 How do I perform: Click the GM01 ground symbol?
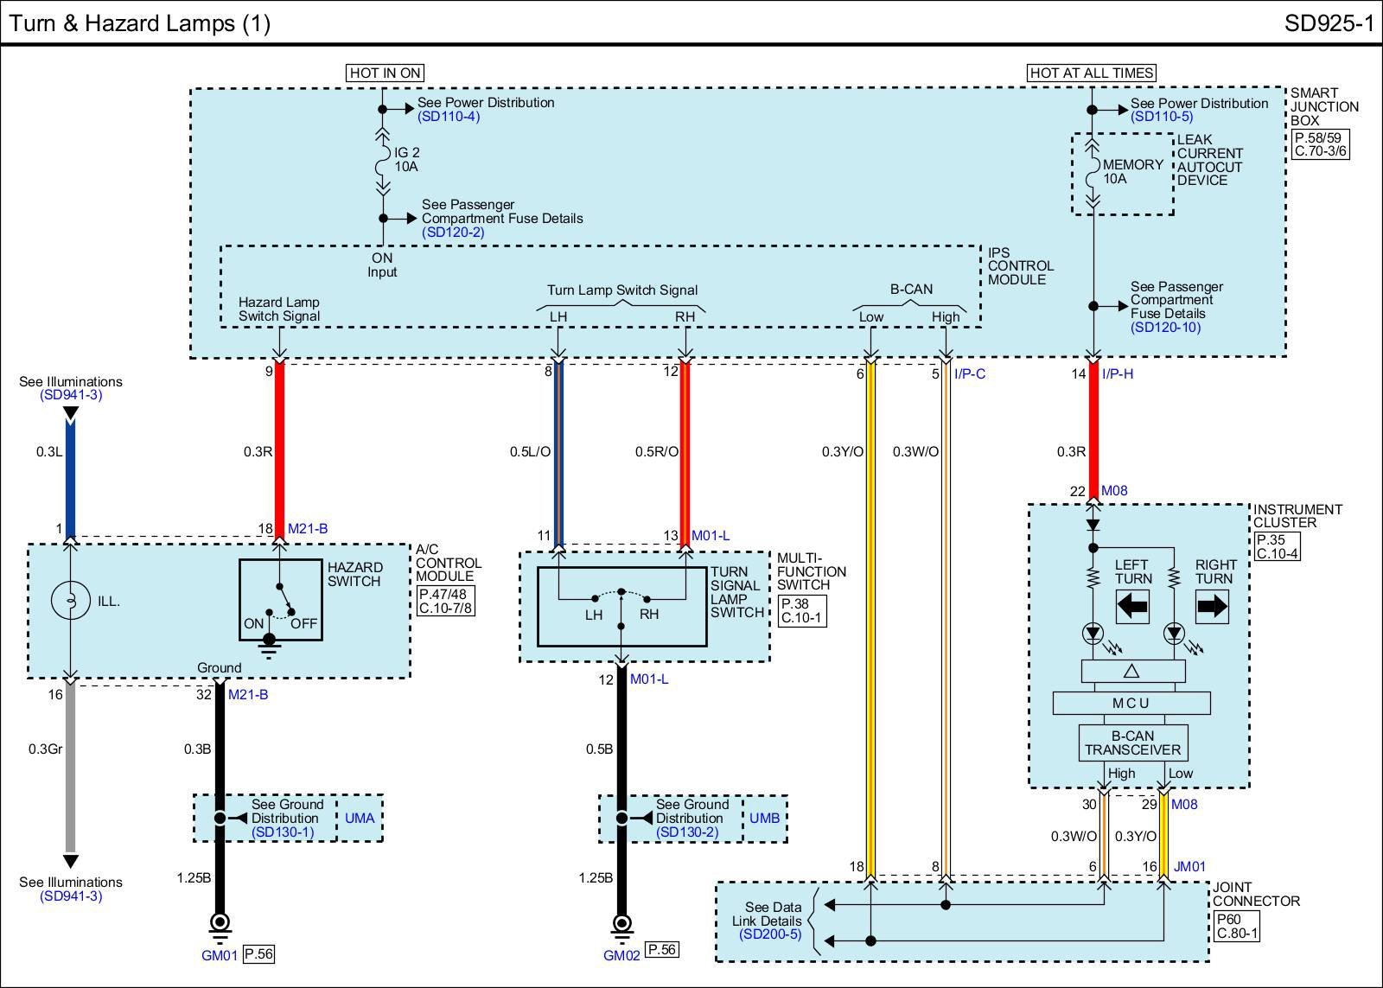click(220, 924)
